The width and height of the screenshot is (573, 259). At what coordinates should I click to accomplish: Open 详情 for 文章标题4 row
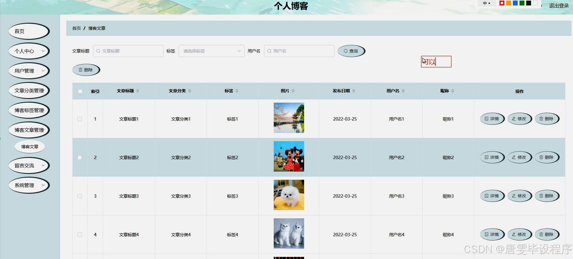point(492,234)
